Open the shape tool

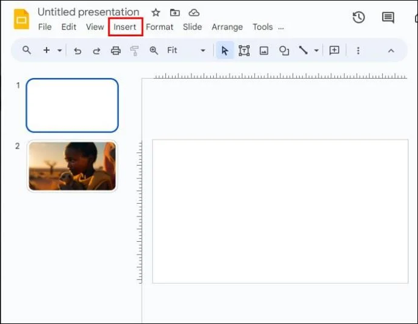[x=284, y=51]
